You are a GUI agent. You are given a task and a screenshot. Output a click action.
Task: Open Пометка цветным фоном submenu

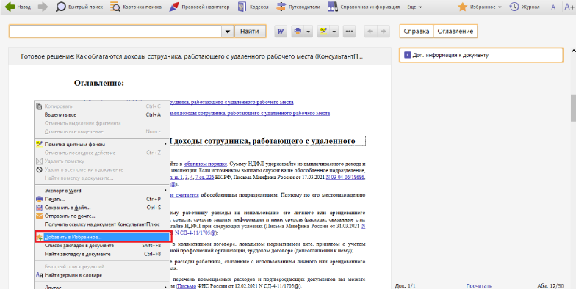click(102, 144)
